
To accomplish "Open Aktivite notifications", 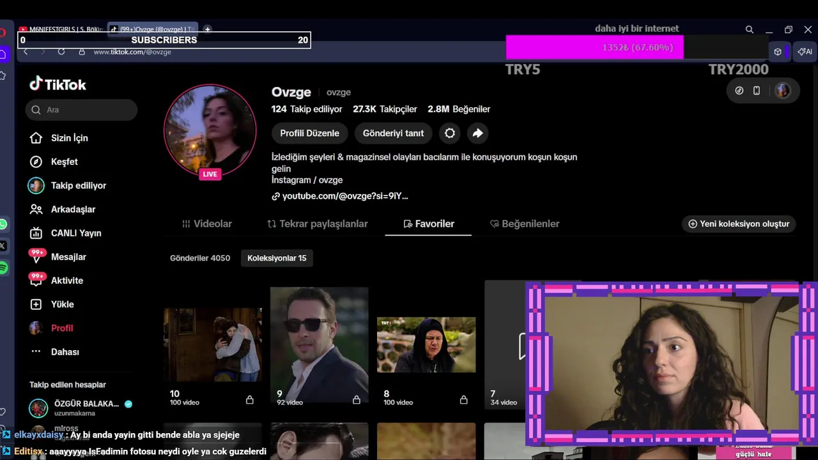I will 67,280.
